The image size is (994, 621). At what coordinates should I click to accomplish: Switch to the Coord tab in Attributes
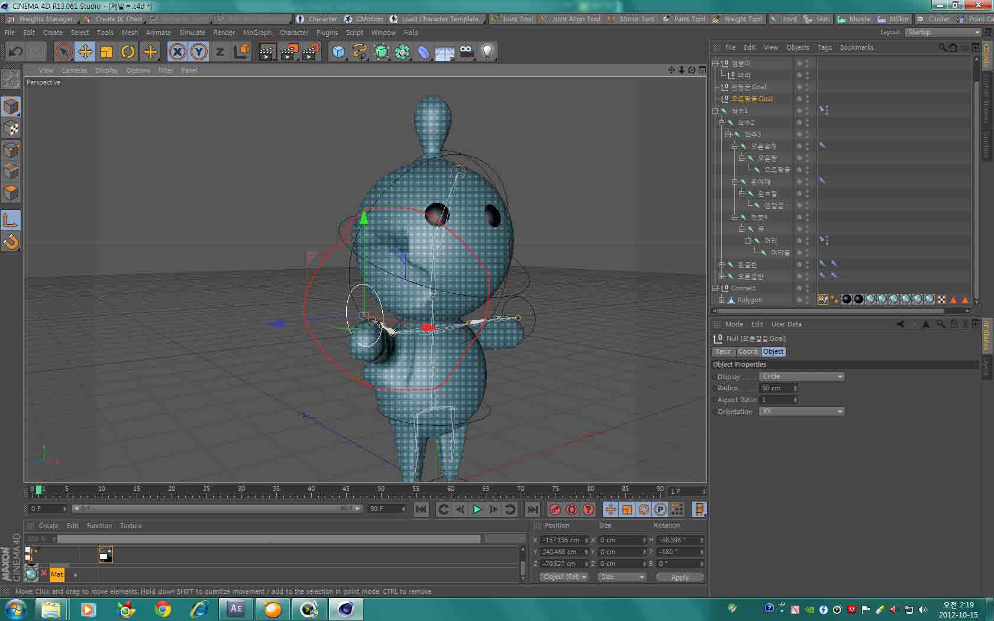747,352
